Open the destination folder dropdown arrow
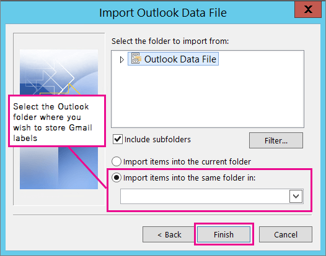The height and width of the screenshot is (256, 326). coord(296,196)
